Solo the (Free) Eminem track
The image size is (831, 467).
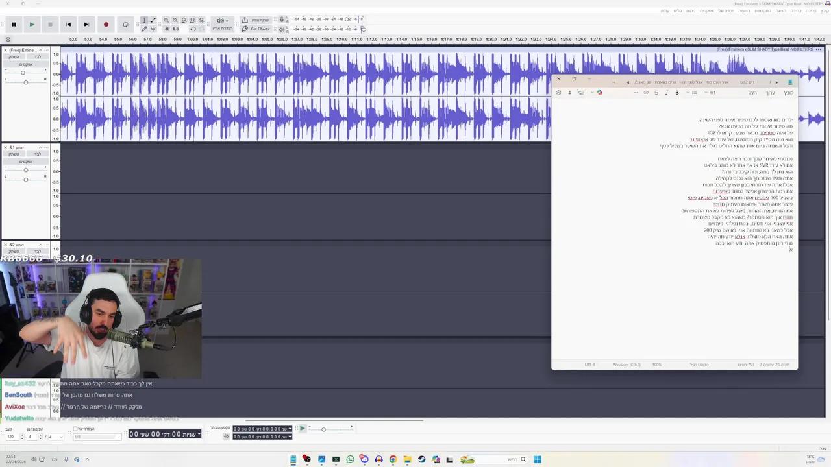point(38,56)
